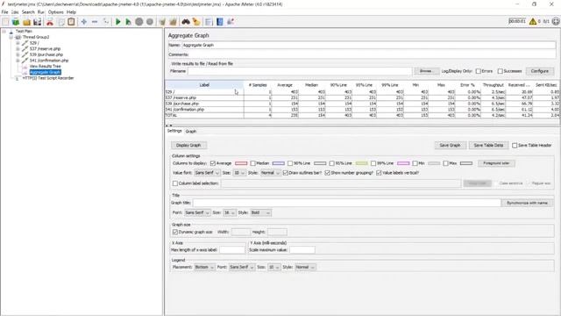Open the Title Font Sans Serif dropdown
The height and width of the screenshot is (316, 561).
pos(197,212)
